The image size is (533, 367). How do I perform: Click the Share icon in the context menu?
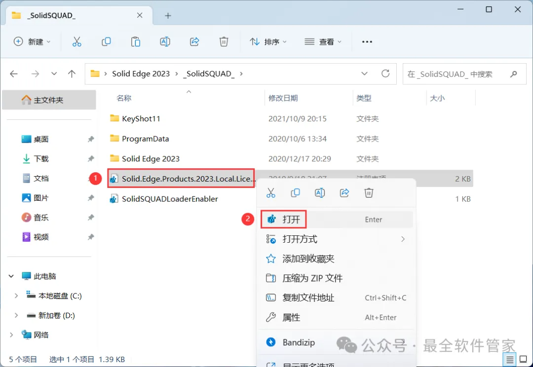344,193
